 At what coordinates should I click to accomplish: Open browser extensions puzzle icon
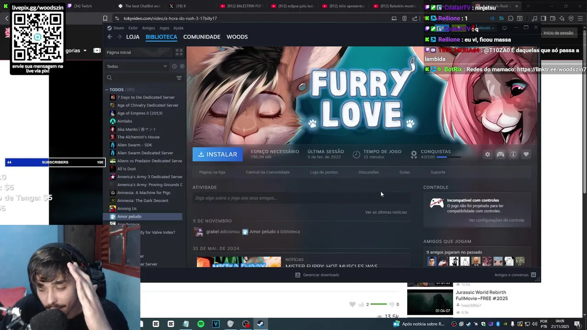(x=510, y=18)
